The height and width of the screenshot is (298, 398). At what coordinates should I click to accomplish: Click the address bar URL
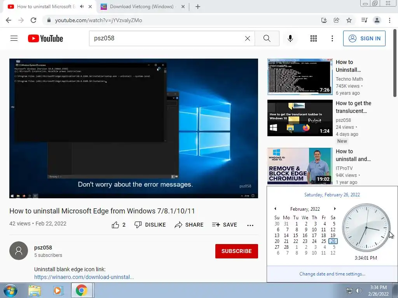98,20
